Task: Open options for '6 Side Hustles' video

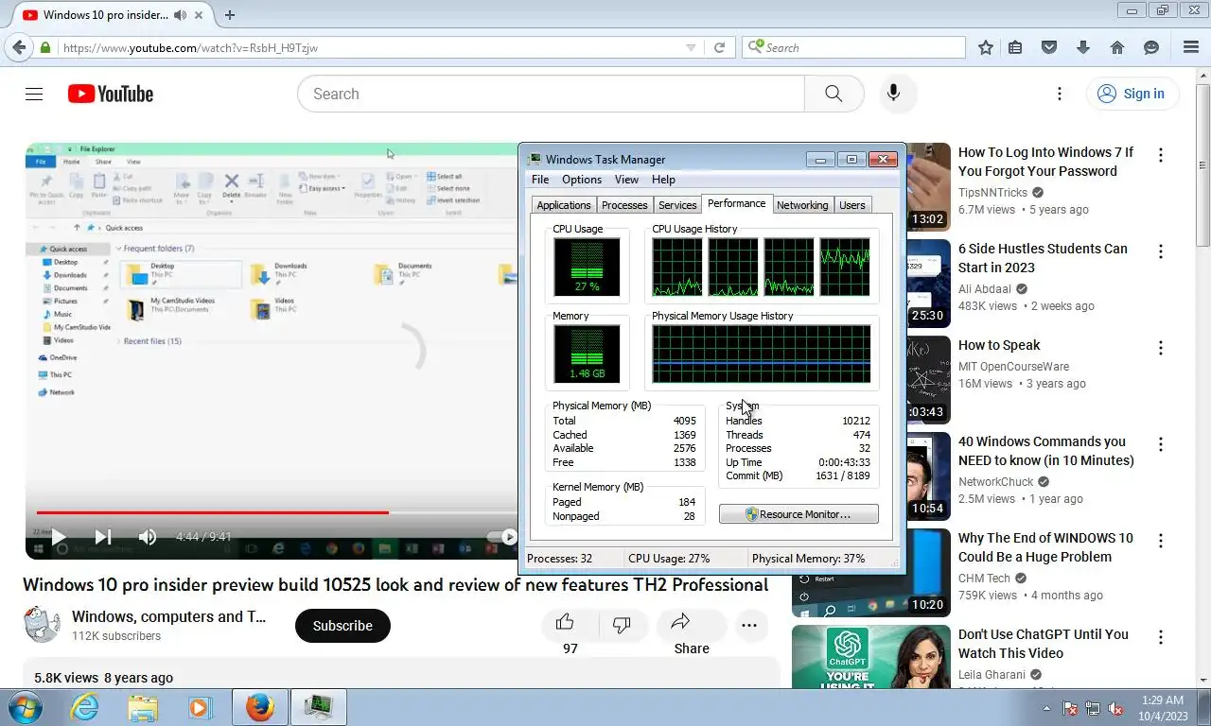Action: point(1161,251)
